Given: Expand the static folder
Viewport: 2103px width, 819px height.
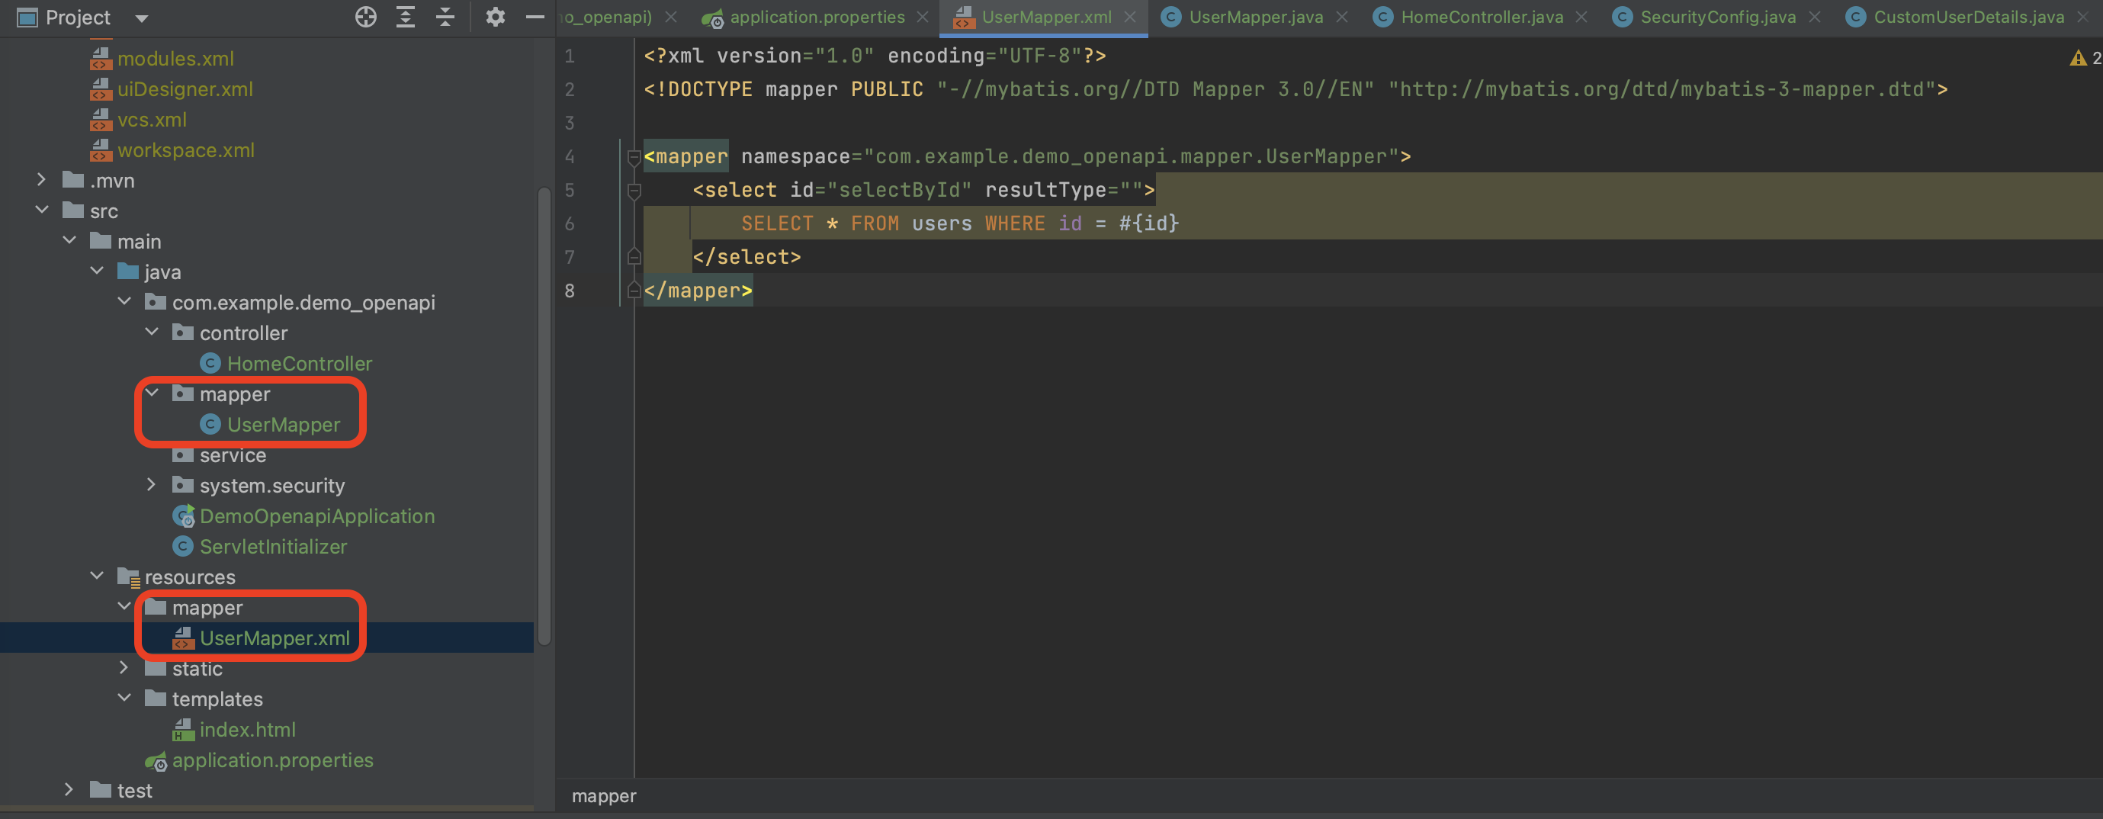Looking at the screenshot, I should (x=124, y=669).
